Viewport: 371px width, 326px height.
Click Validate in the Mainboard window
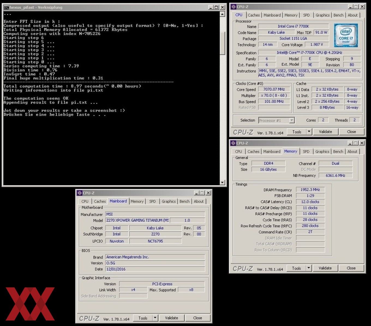click(172, 318)
